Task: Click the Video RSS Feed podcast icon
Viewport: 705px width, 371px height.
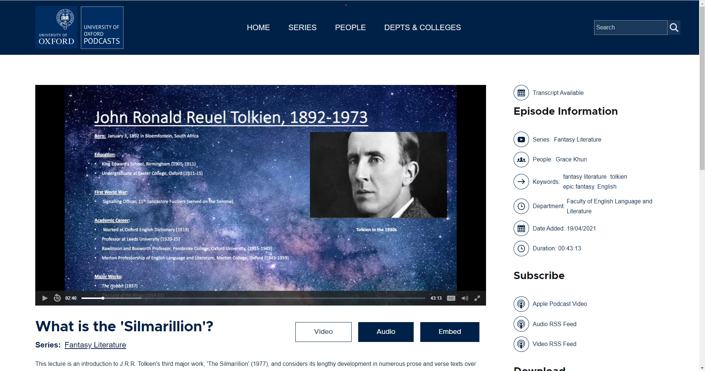Action: coord(521,344)
